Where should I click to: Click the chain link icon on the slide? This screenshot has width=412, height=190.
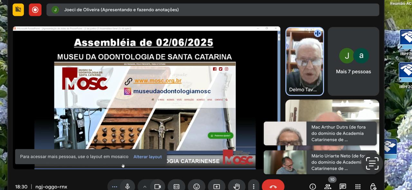tap(128, 81)
